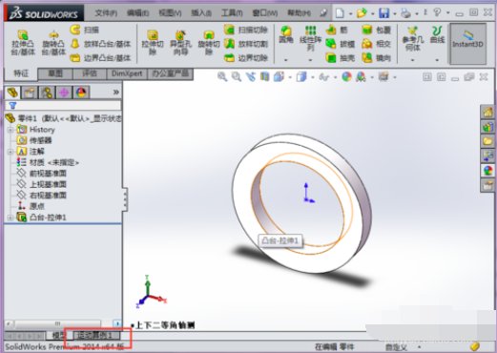Toggle the menu bar pushpin icon

pos(323,13)
